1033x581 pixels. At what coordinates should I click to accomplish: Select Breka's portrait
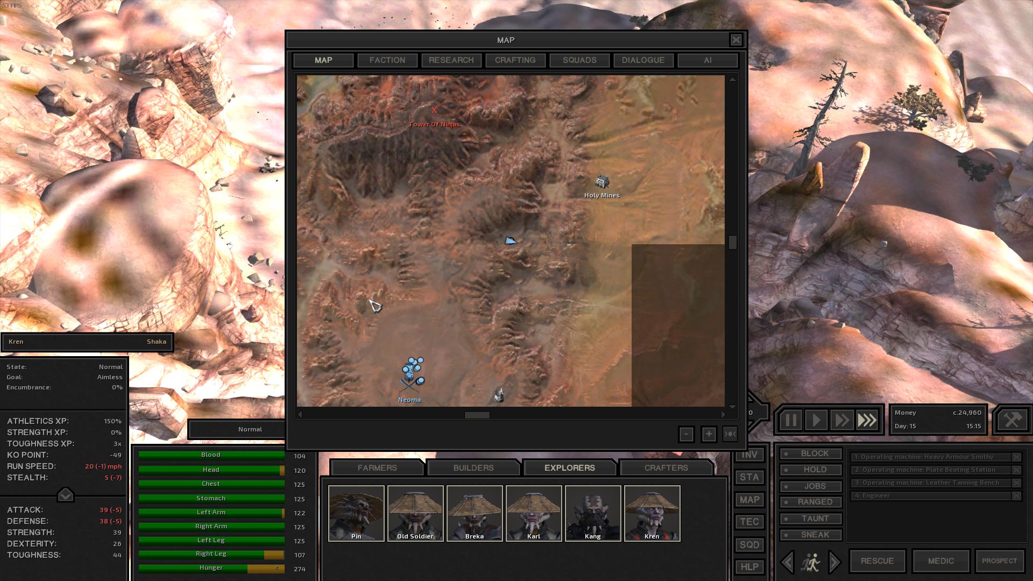[475, 513]
